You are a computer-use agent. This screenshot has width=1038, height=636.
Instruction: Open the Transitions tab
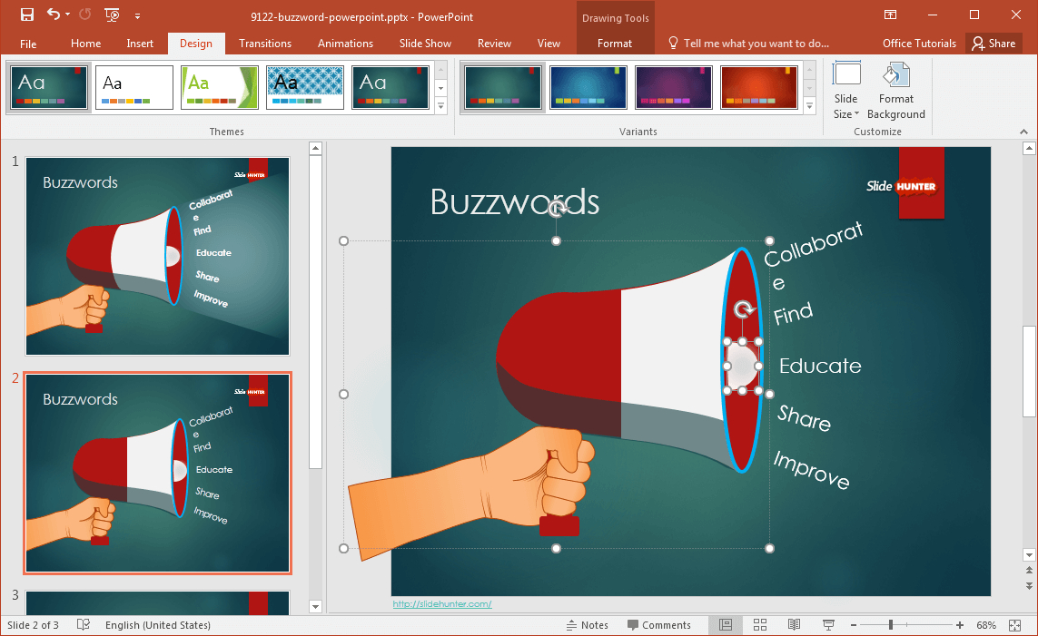[x=265, y=44]
